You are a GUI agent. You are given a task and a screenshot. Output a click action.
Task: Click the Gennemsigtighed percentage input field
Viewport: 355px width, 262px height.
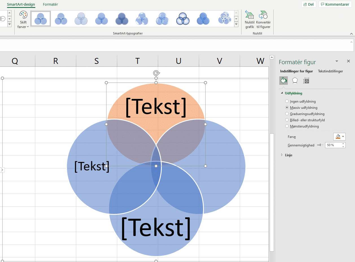click(x=333, y=145)
